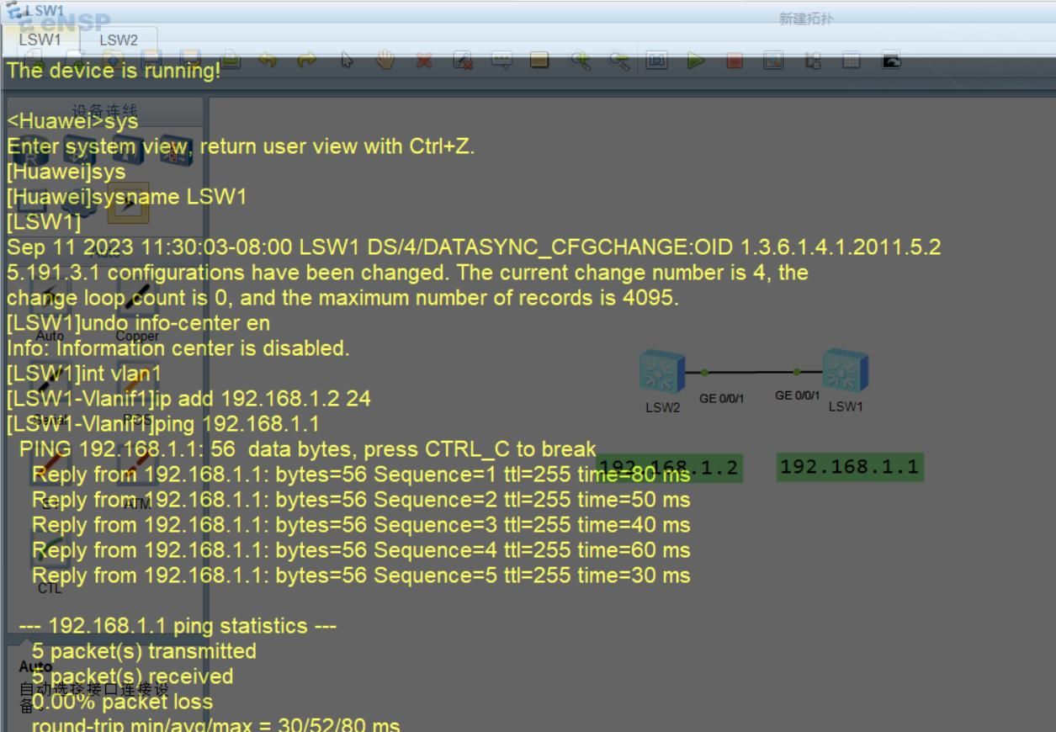Click the 新建拓扑 window title
1056x732 pixels.
(x=806, y=19)
